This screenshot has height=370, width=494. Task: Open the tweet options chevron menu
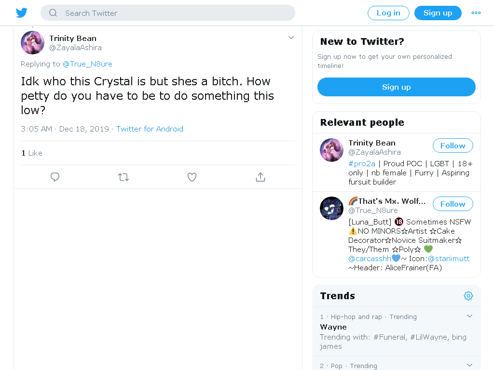291,38
